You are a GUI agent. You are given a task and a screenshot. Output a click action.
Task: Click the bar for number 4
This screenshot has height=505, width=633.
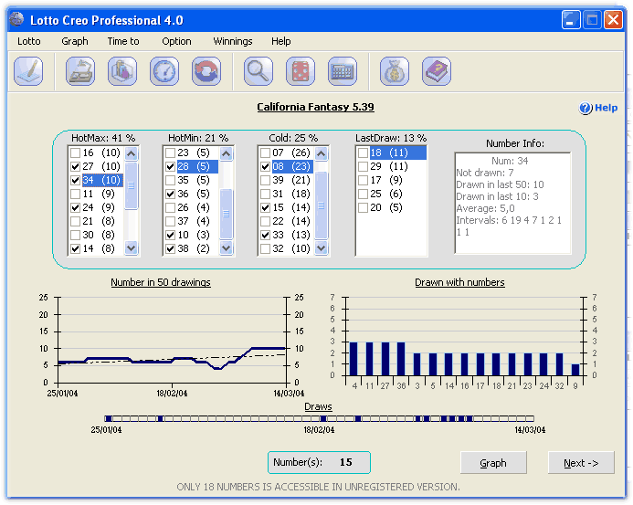354,359
